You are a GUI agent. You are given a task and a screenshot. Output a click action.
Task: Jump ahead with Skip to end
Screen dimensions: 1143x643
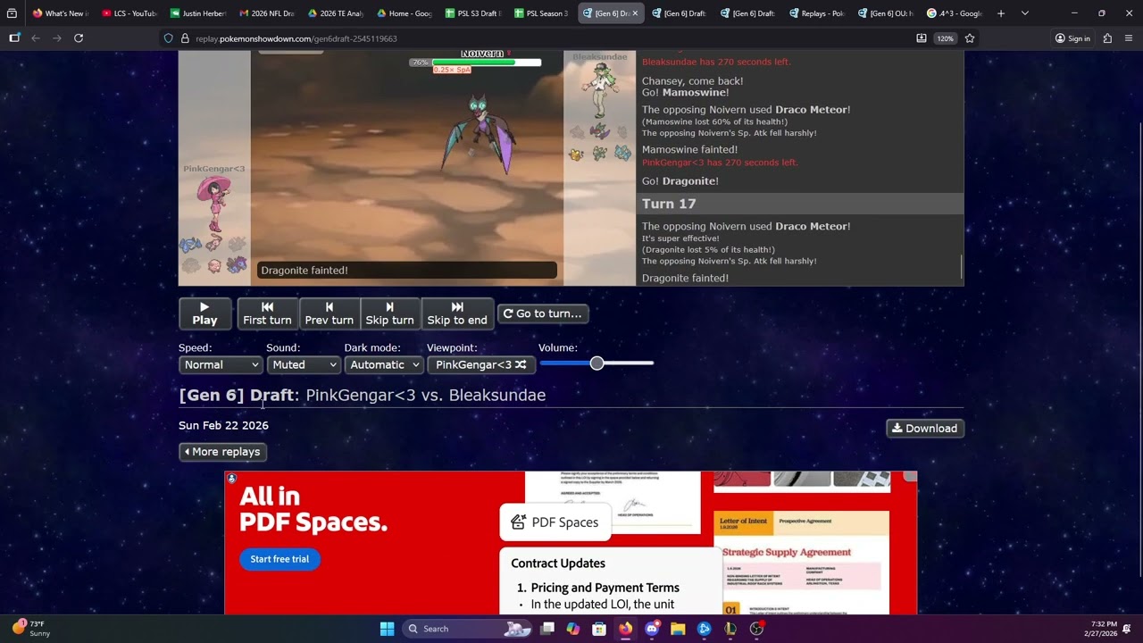[x=457, y=313]
